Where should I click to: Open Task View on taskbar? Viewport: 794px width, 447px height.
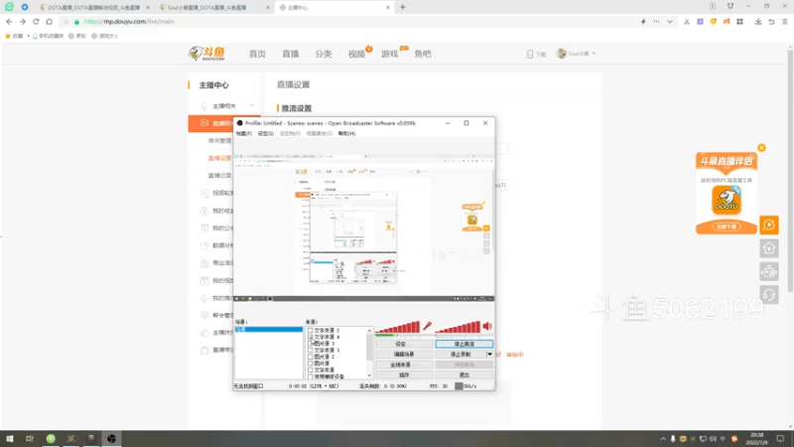[30, 438]
